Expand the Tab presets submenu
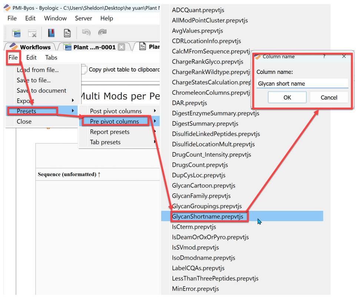Image resolution: width=358 pixels, height=297 pixels. pos(105,142)
